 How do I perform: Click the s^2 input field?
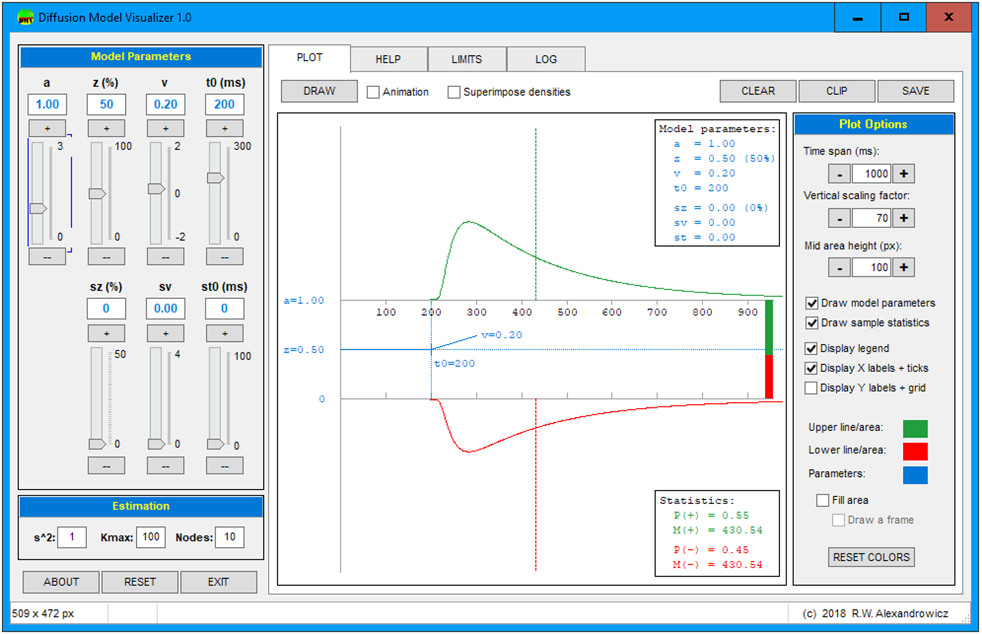72,537
